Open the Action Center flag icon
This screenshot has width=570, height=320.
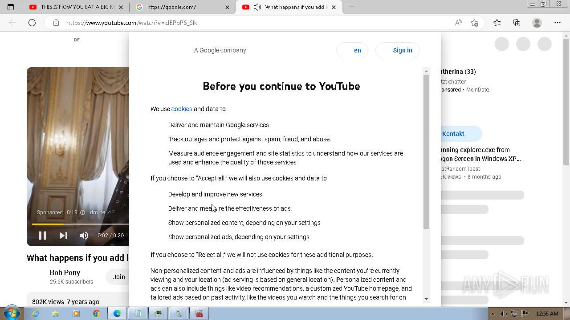click(x=524, y=314)
